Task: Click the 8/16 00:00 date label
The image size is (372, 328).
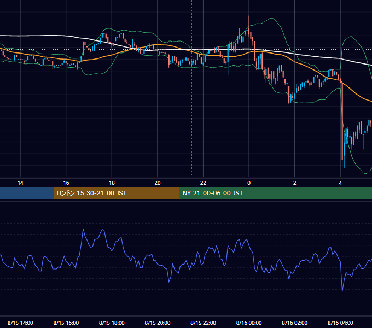Action: click(x=249, y=323)
